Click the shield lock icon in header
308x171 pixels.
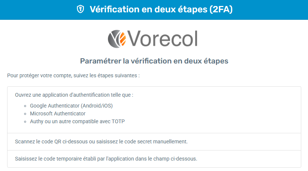click(x=80, y=9)
